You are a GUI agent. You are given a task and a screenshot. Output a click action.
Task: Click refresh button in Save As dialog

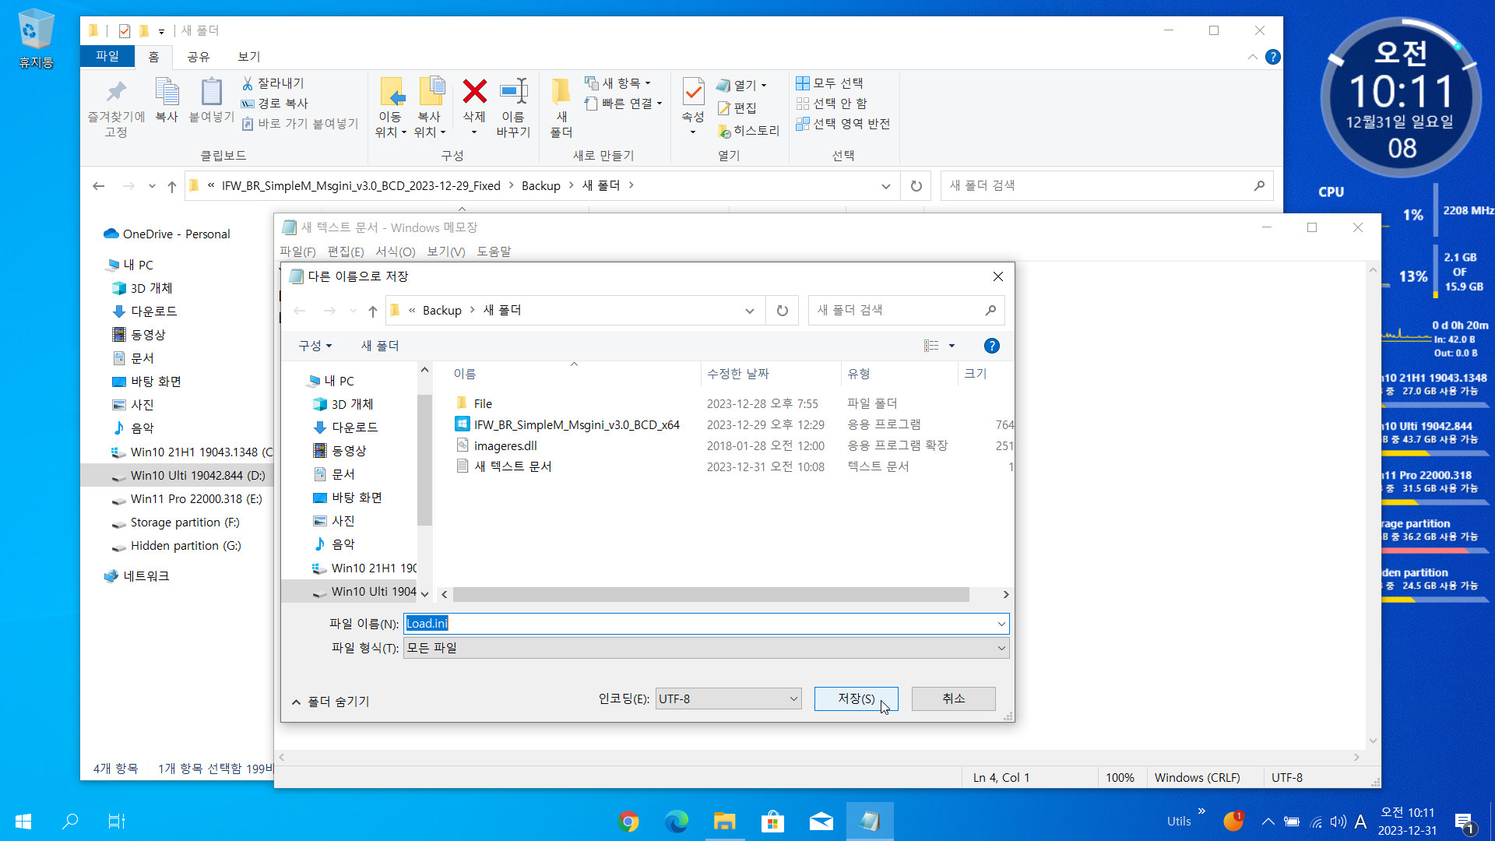click(783, 310)
